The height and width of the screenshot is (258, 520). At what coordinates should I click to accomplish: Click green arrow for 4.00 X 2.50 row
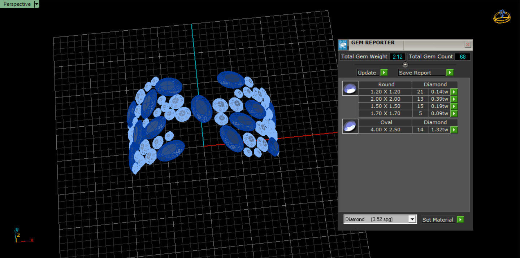click(454, 130)
